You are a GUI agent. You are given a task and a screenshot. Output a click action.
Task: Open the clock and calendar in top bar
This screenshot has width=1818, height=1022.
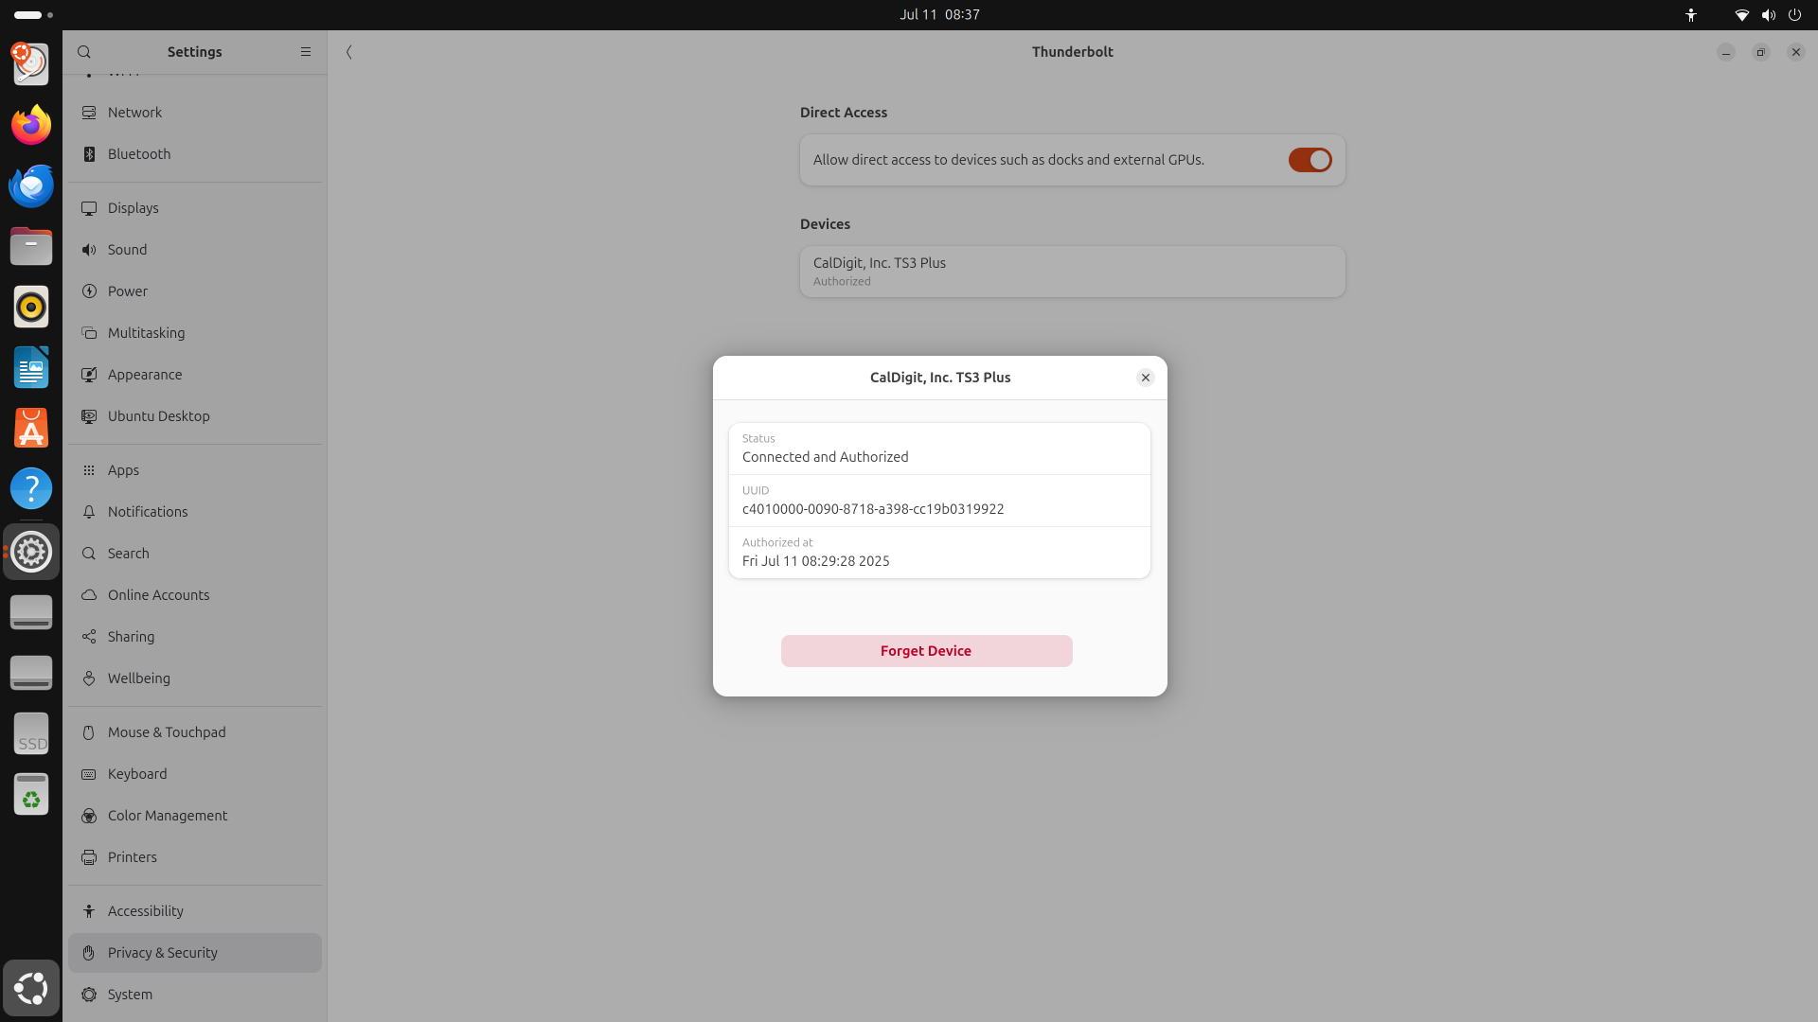pos(939,15)
